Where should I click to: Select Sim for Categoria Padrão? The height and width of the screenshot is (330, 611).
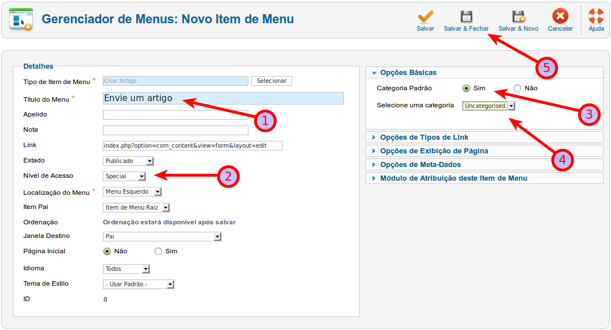pos(466,88)
